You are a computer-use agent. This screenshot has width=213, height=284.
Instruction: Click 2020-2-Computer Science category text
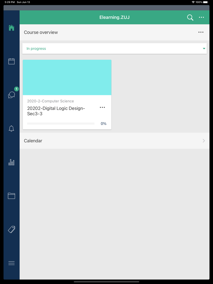coord(51,101)
